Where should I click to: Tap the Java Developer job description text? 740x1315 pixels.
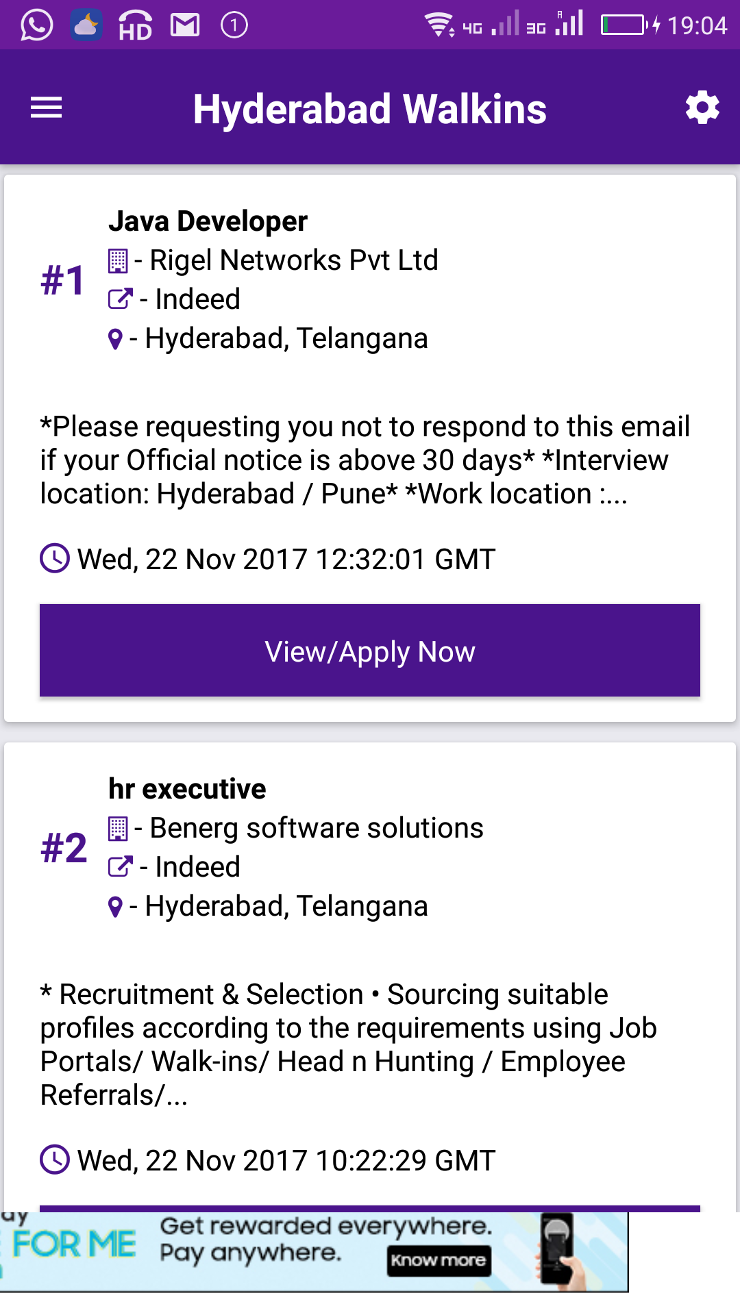click(365, 460)
